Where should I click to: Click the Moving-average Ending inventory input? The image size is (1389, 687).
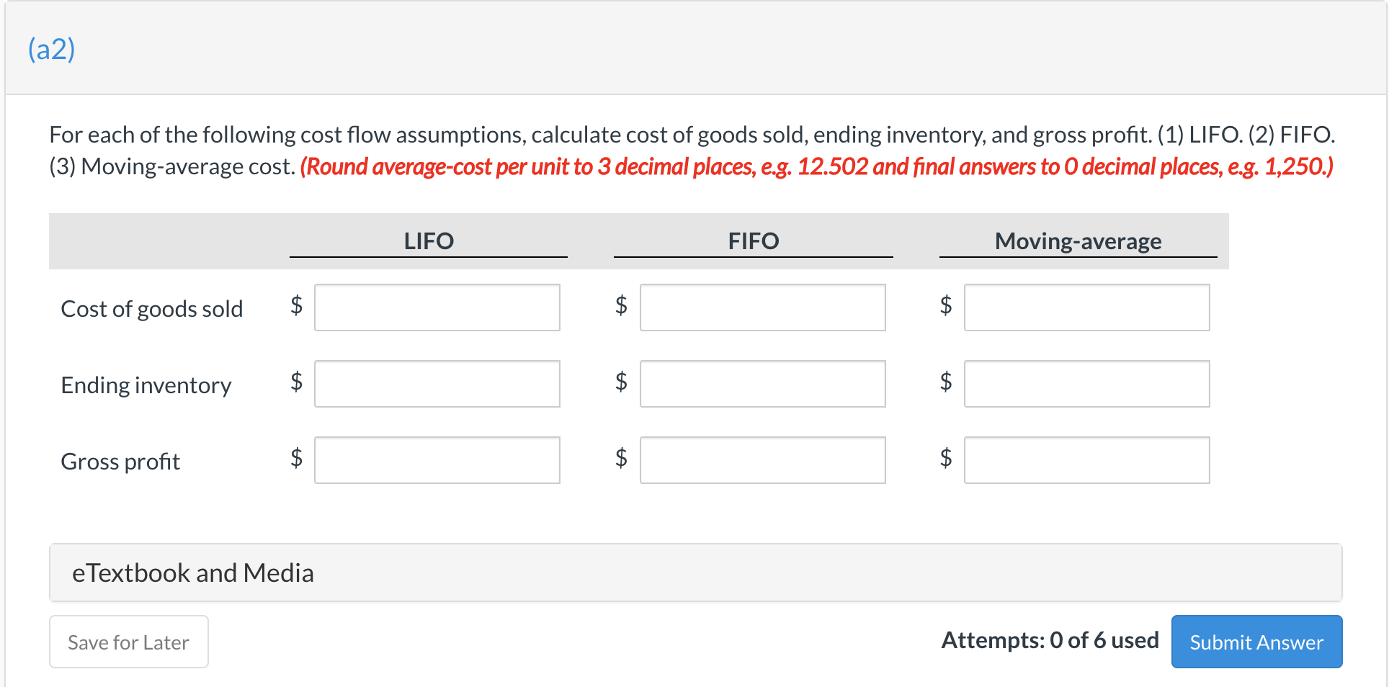pyautogui.click(x=1086, y=384)
